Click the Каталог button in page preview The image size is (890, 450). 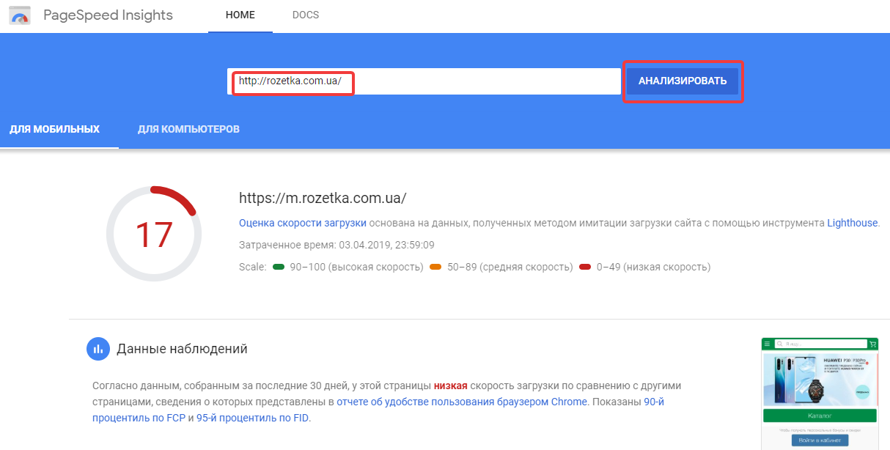pos(820,416)
